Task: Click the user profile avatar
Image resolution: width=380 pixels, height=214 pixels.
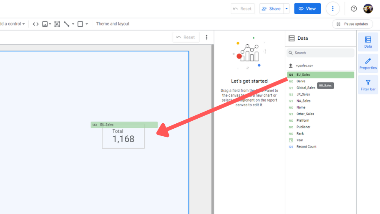Action: 368,9
